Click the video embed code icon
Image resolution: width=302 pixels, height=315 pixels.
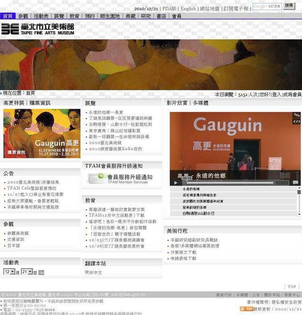pos(297,122)
